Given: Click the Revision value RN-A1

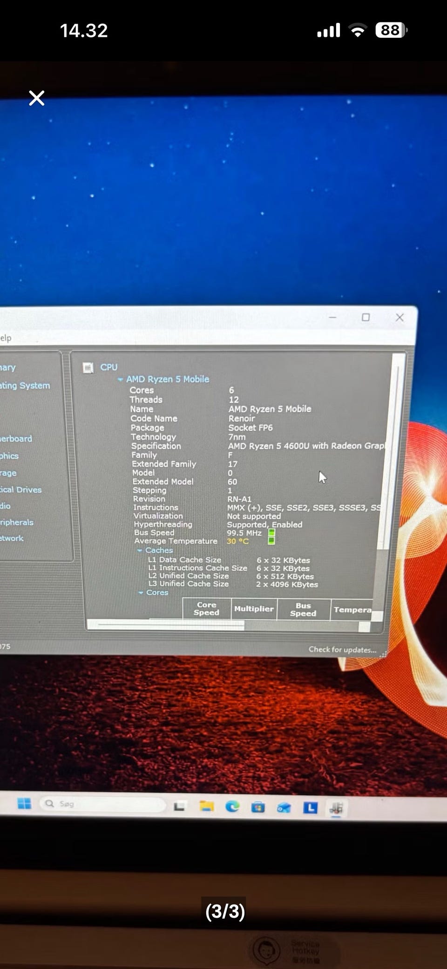Looking at the screenshot, I should point(239,499).
